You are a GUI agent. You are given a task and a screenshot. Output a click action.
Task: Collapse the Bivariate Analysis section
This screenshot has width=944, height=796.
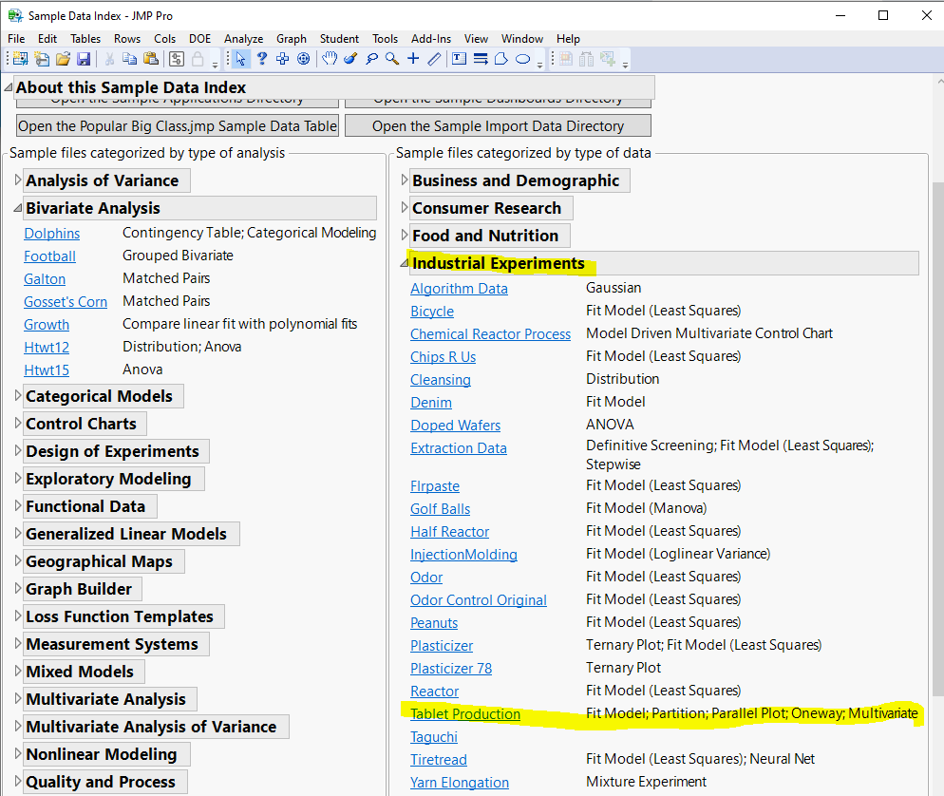click(17, 208)
